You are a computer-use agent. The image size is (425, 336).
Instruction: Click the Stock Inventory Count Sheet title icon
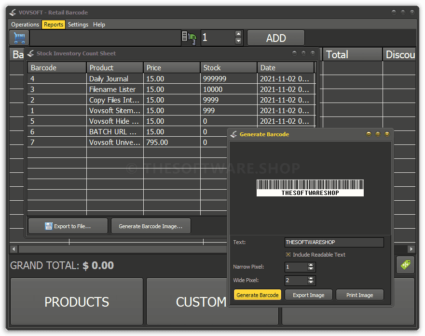tap(30, 53)
